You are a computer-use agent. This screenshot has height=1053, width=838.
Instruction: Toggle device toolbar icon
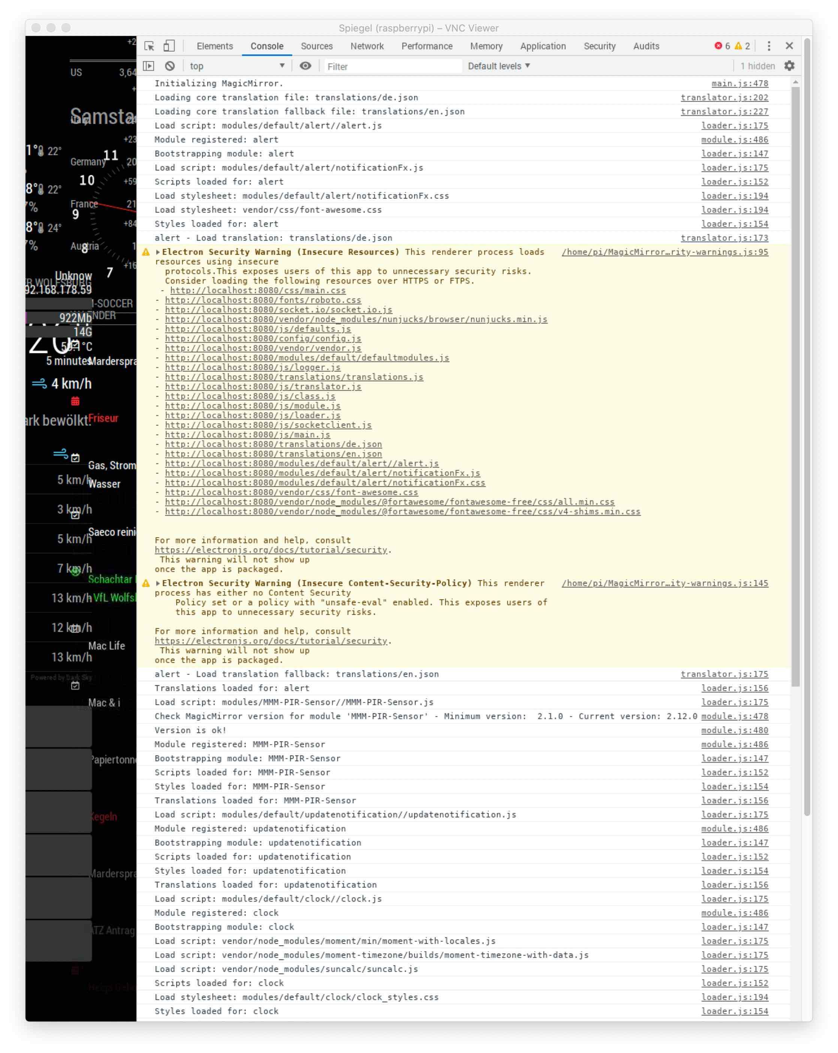pos(169,46)
